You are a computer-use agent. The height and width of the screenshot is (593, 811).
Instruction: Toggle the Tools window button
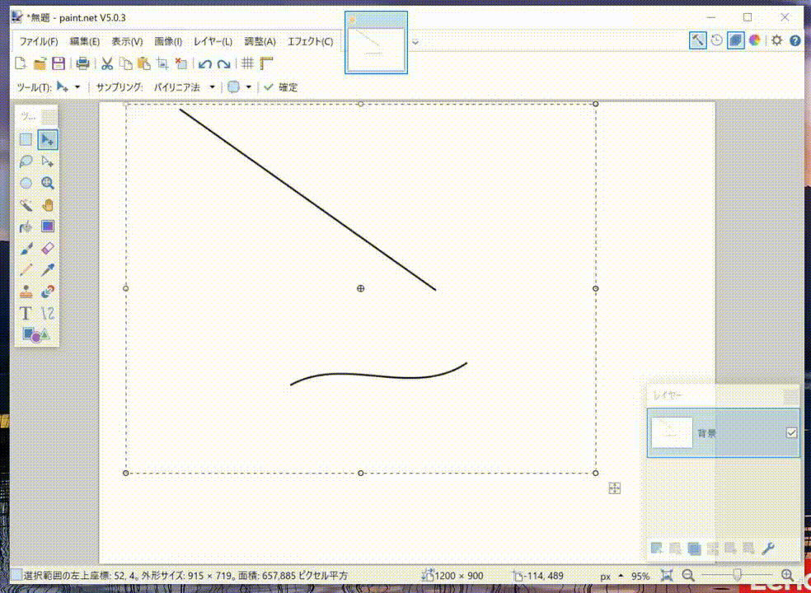coord(698,40)
